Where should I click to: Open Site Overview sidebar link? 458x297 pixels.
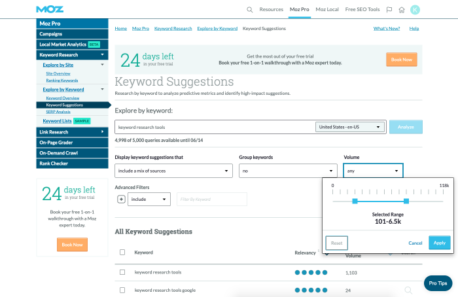pos(58,73)
